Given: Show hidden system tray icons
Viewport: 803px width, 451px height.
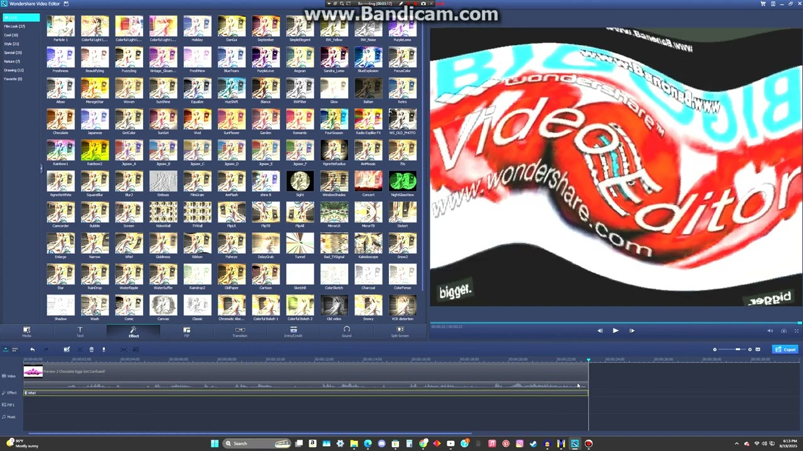Looking at the screenshot, I should pyautogui.click(x=737, y=443).
